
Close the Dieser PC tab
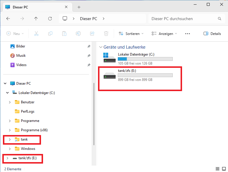(x=66, y=7)
